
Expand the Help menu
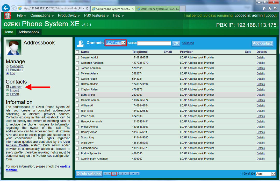[118, 16]
